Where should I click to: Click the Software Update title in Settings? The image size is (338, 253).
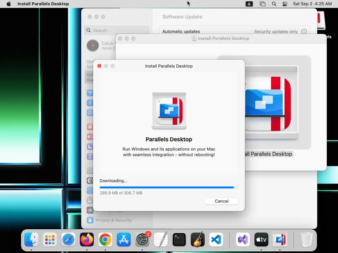182,17
